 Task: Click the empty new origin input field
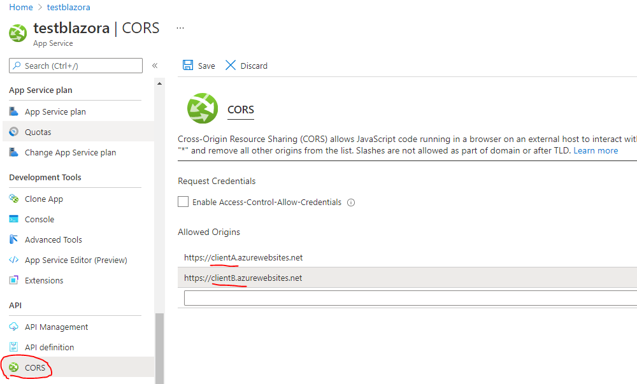410,298
